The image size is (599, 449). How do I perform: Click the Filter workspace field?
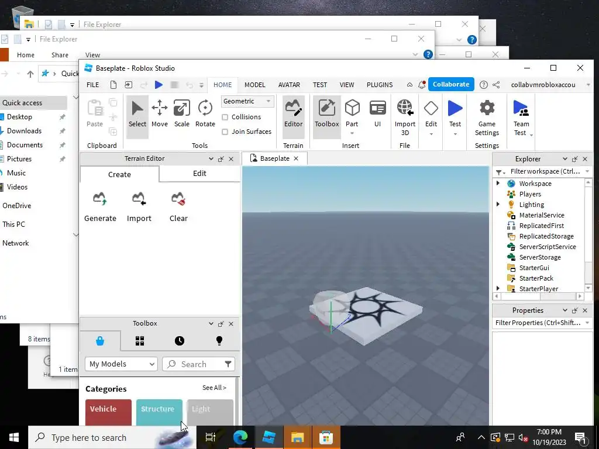pos(545,171)
